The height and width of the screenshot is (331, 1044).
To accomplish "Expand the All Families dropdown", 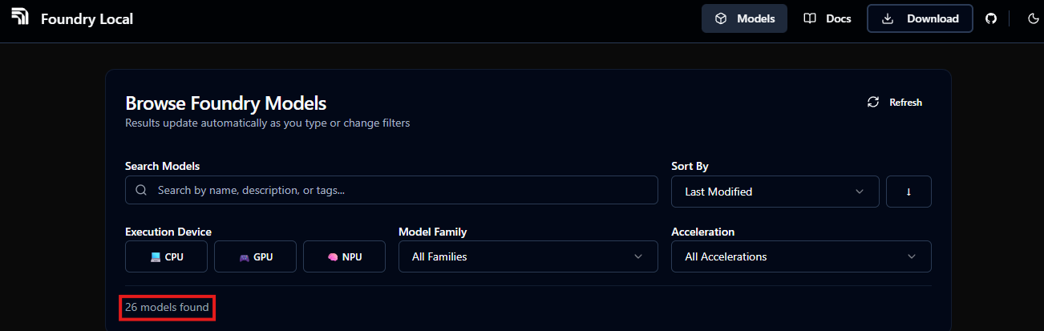I will point(528,256).
